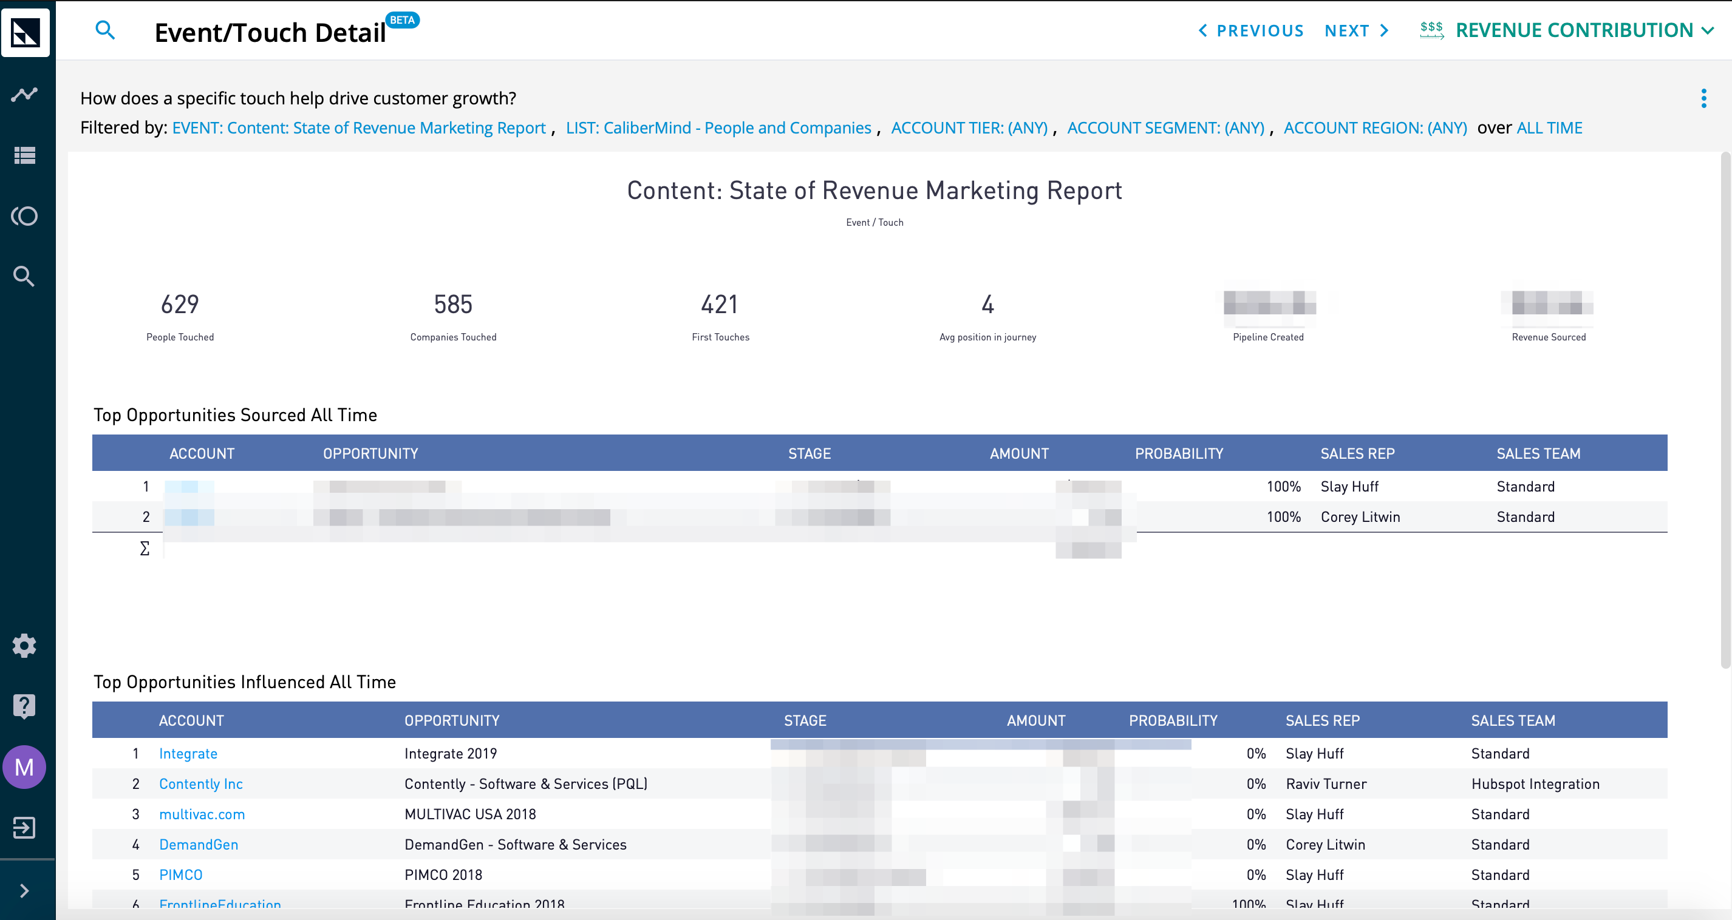The height and width of the screenshot is (920, 1732).
Task: Click 'Integrate 2019' opportunity cell
Action: tap(451, 753)
